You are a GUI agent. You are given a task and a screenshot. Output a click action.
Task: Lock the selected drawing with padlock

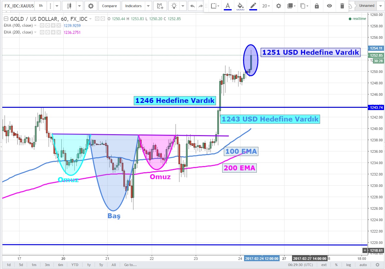tap(316, 6)
